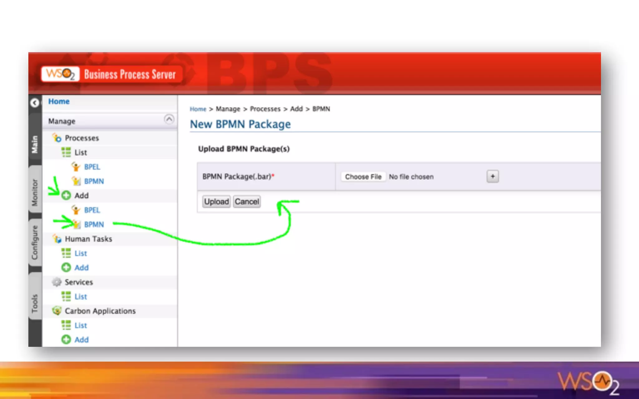The width and height of the screenshot is (639, 399).
Task: Open the Tools side tab
Action: [35, 303]
